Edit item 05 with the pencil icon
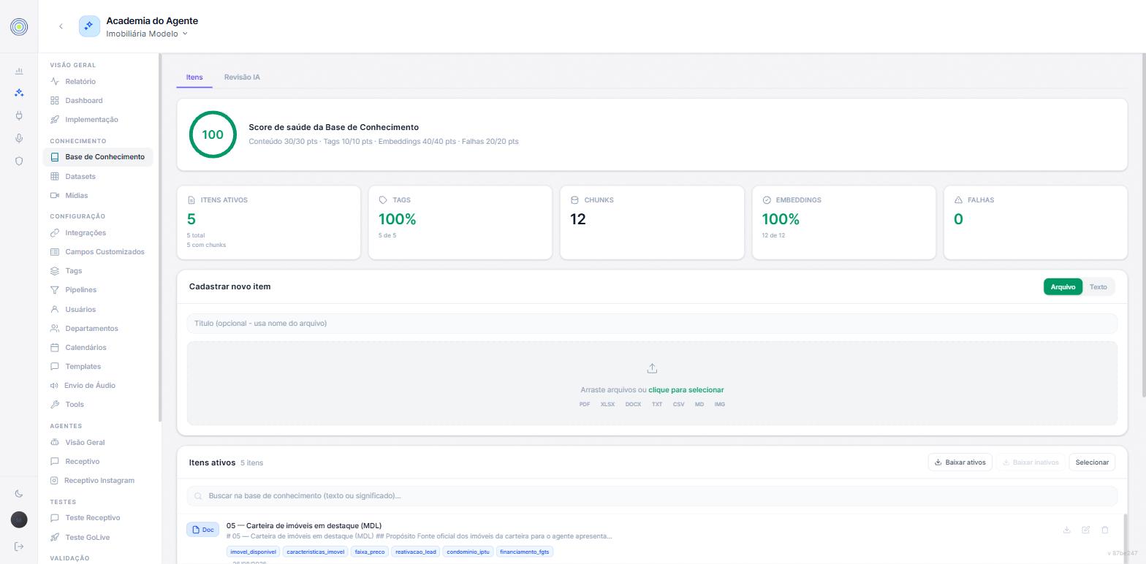 1085,530
